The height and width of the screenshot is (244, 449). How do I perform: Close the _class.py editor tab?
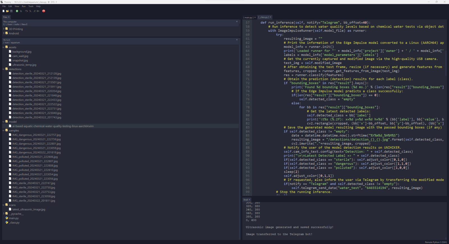[271, 17]
